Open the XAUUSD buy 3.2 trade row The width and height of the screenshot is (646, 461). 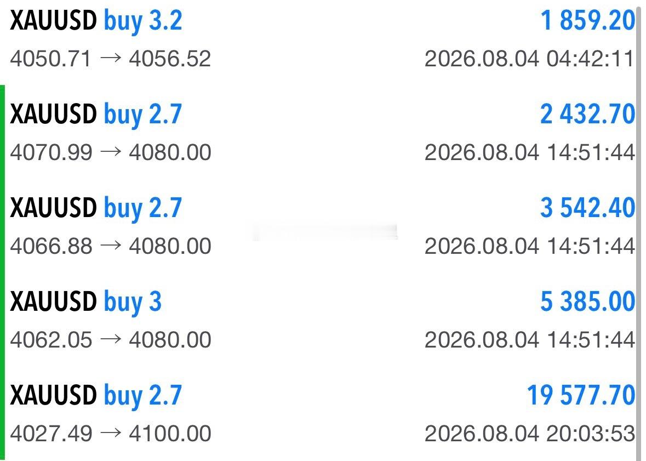[x=321, y=39]
